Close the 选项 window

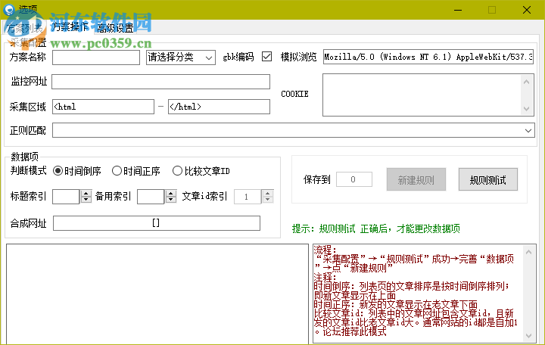[527, 10]
